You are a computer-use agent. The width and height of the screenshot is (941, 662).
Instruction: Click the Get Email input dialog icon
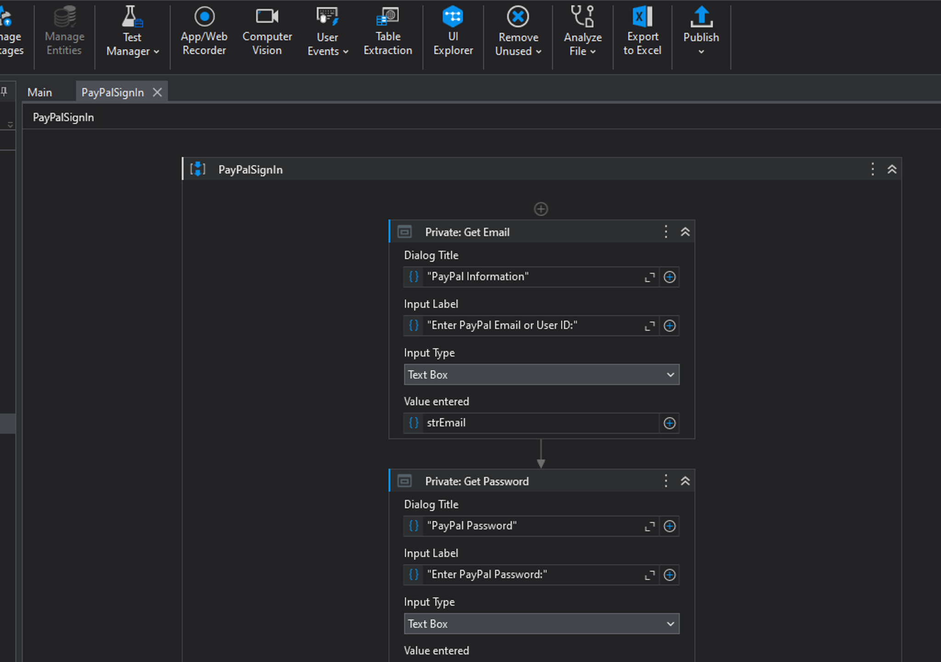405,232
